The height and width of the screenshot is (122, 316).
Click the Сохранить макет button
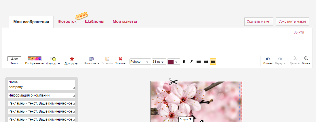292,22
